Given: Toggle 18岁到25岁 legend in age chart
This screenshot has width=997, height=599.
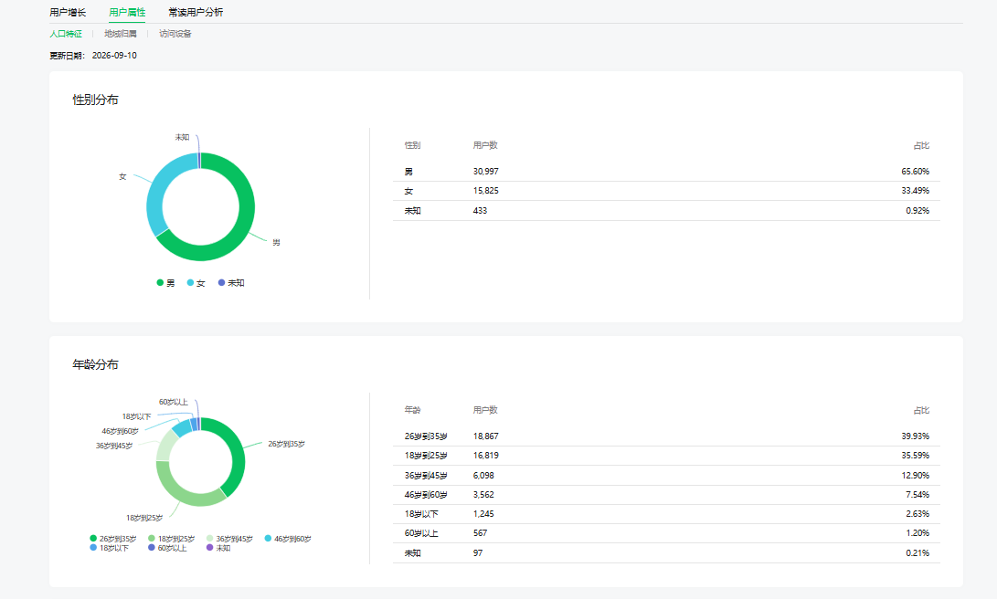Looking at the screenshot, I should pos(171,539).
